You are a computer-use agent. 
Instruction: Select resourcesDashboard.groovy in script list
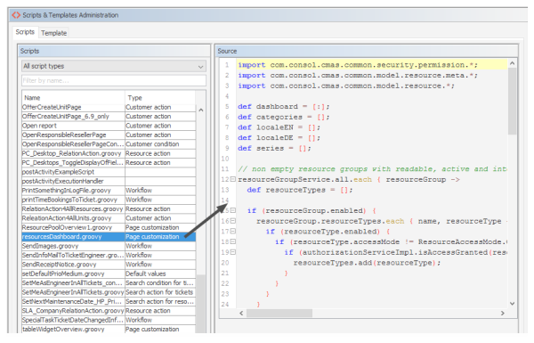click(109, 237)
